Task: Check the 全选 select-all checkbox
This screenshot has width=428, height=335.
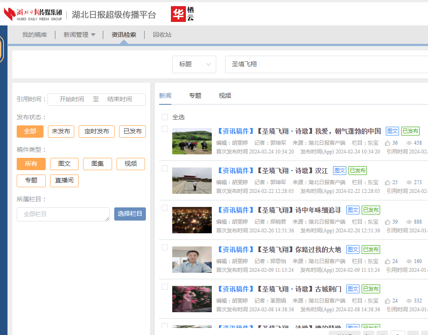Action: coord(165,117)
